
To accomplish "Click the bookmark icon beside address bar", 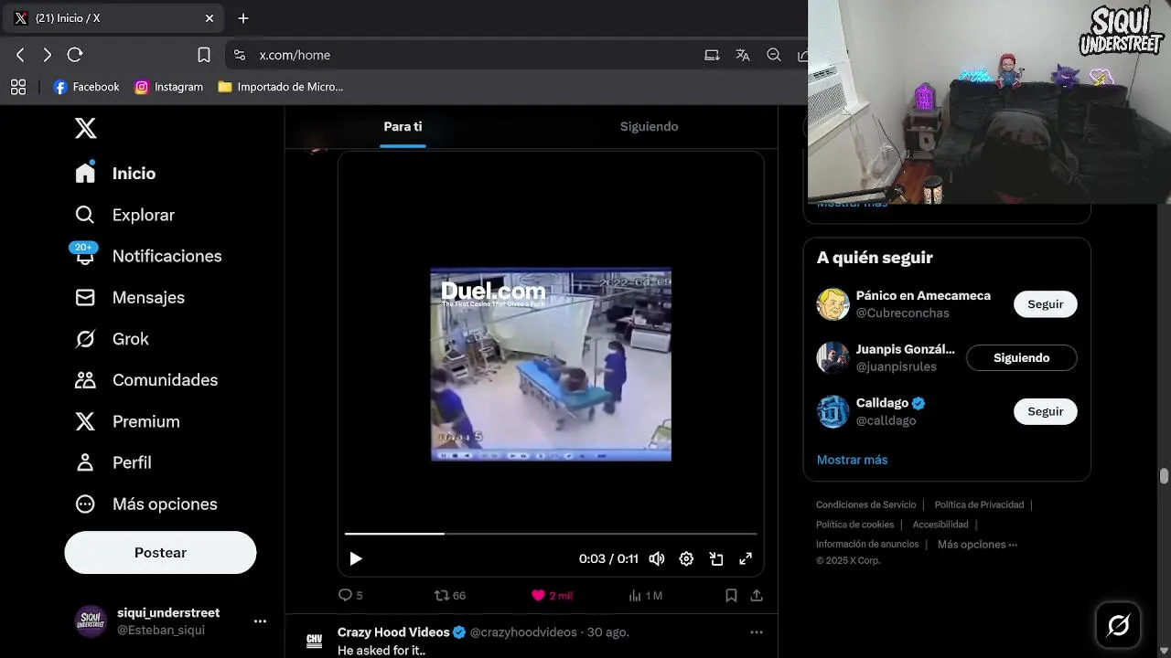I will point(204,55).
